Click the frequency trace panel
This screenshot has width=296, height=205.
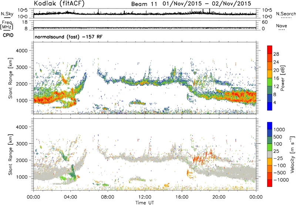(x=145, y=26)
